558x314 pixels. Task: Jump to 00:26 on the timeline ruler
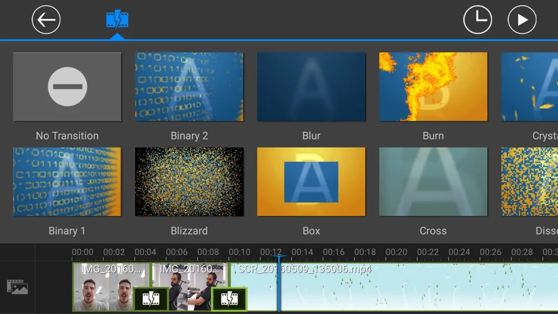pyautogui.click(x=490, y=252)
